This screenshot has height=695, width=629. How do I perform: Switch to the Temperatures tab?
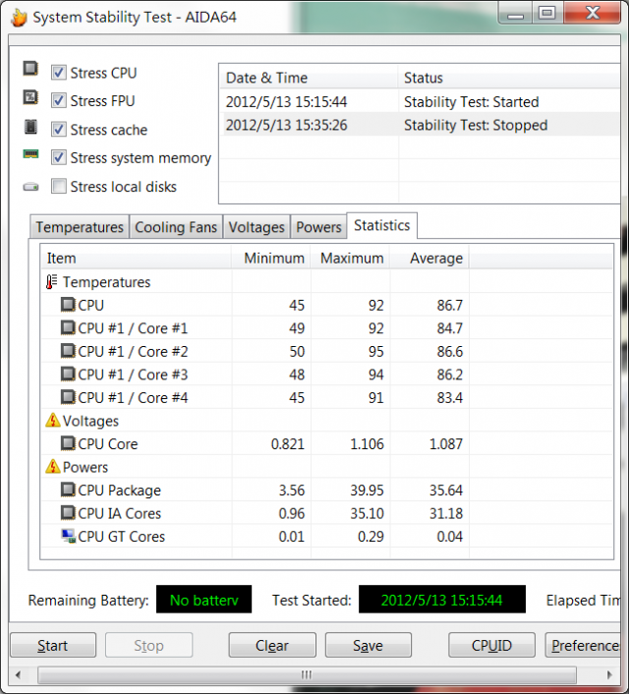[80, 227]
